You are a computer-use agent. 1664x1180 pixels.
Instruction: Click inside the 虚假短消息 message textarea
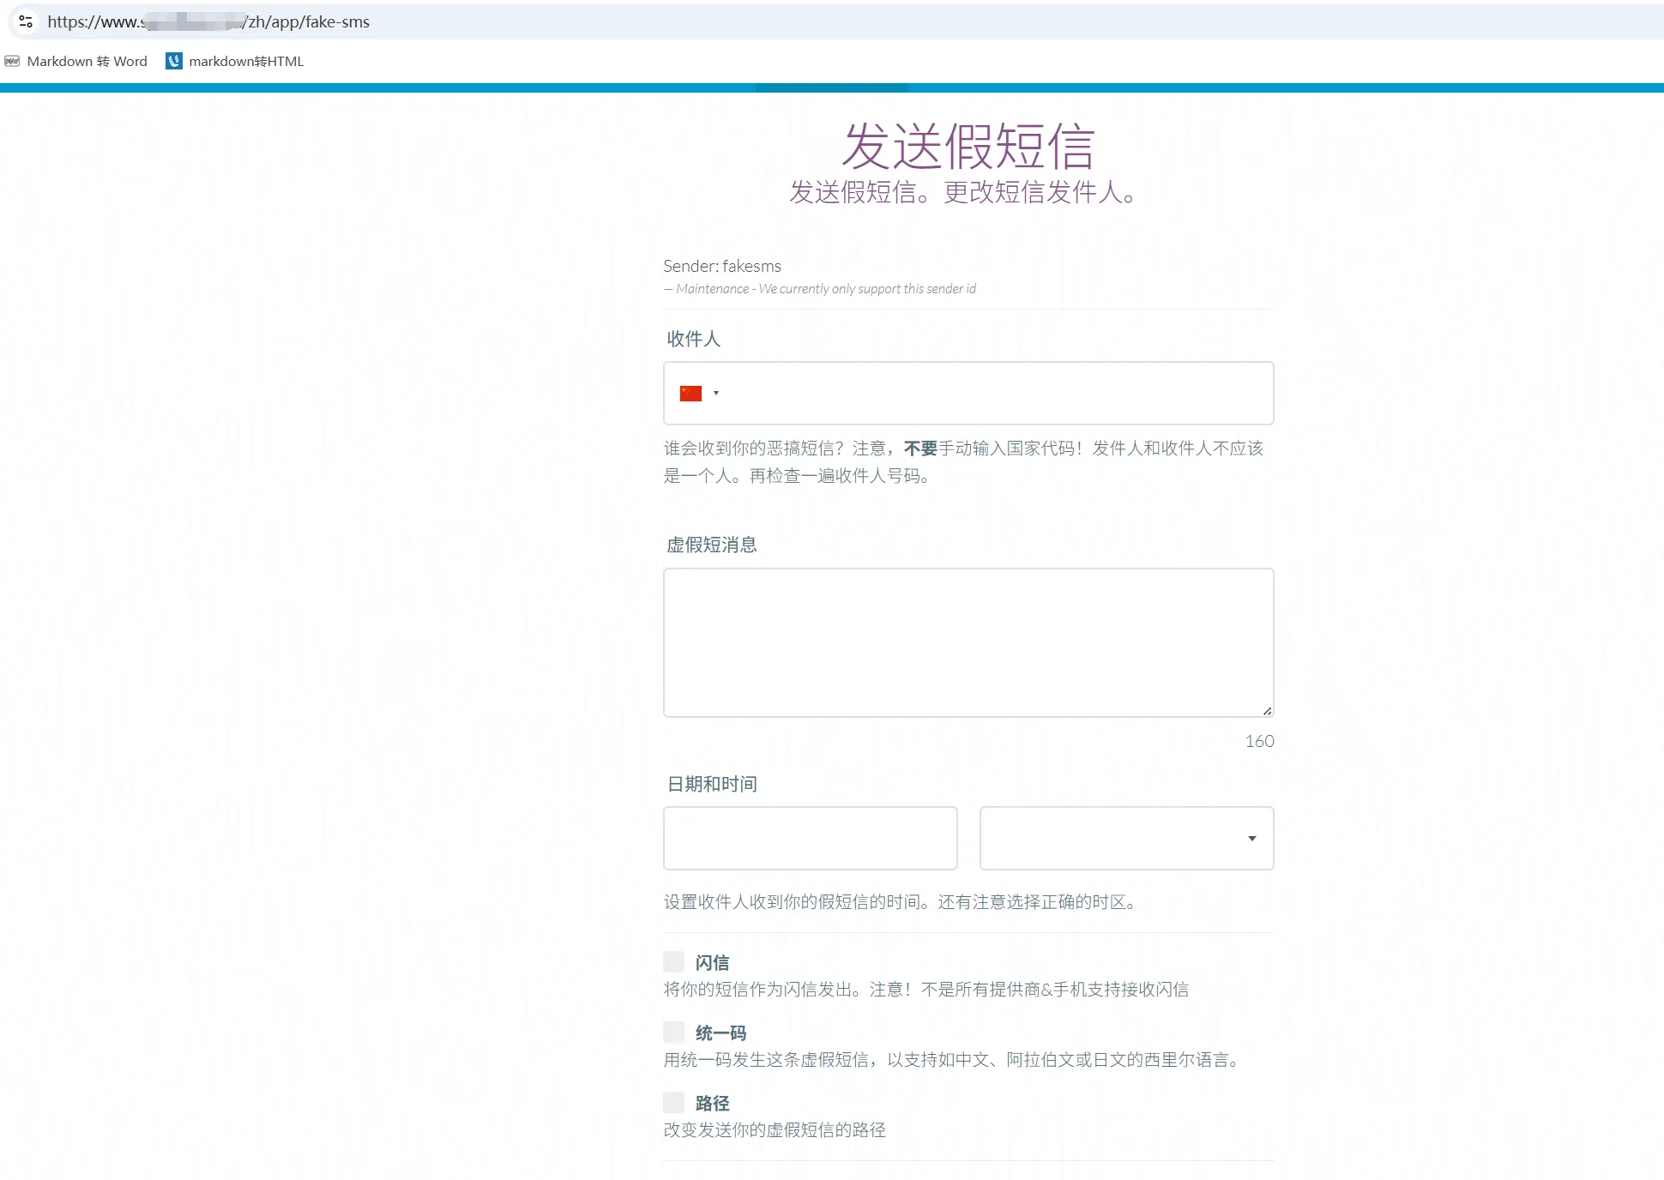(x=968, y=641)
